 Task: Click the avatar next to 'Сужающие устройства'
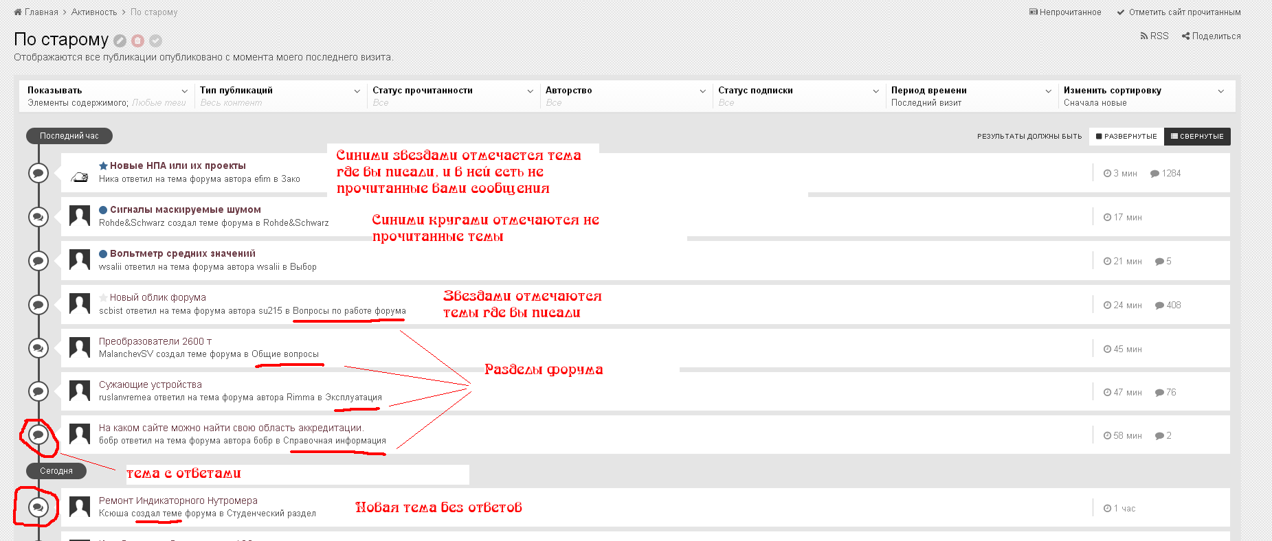pos(80,391)
